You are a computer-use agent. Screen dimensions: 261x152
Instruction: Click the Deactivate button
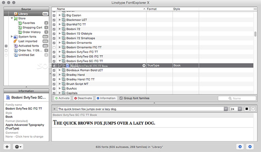[83, 98]
